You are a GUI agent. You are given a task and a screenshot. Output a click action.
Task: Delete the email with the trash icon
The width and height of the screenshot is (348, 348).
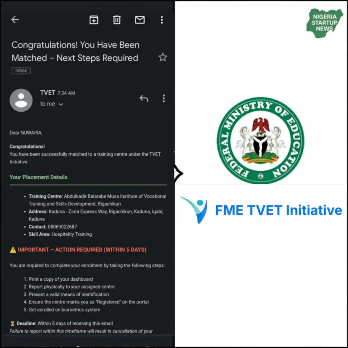click(x=117, y=20)
